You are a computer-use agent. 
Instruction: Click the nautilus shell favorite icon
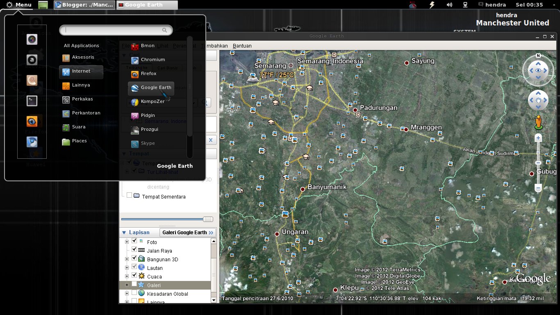tap(32, 80)
